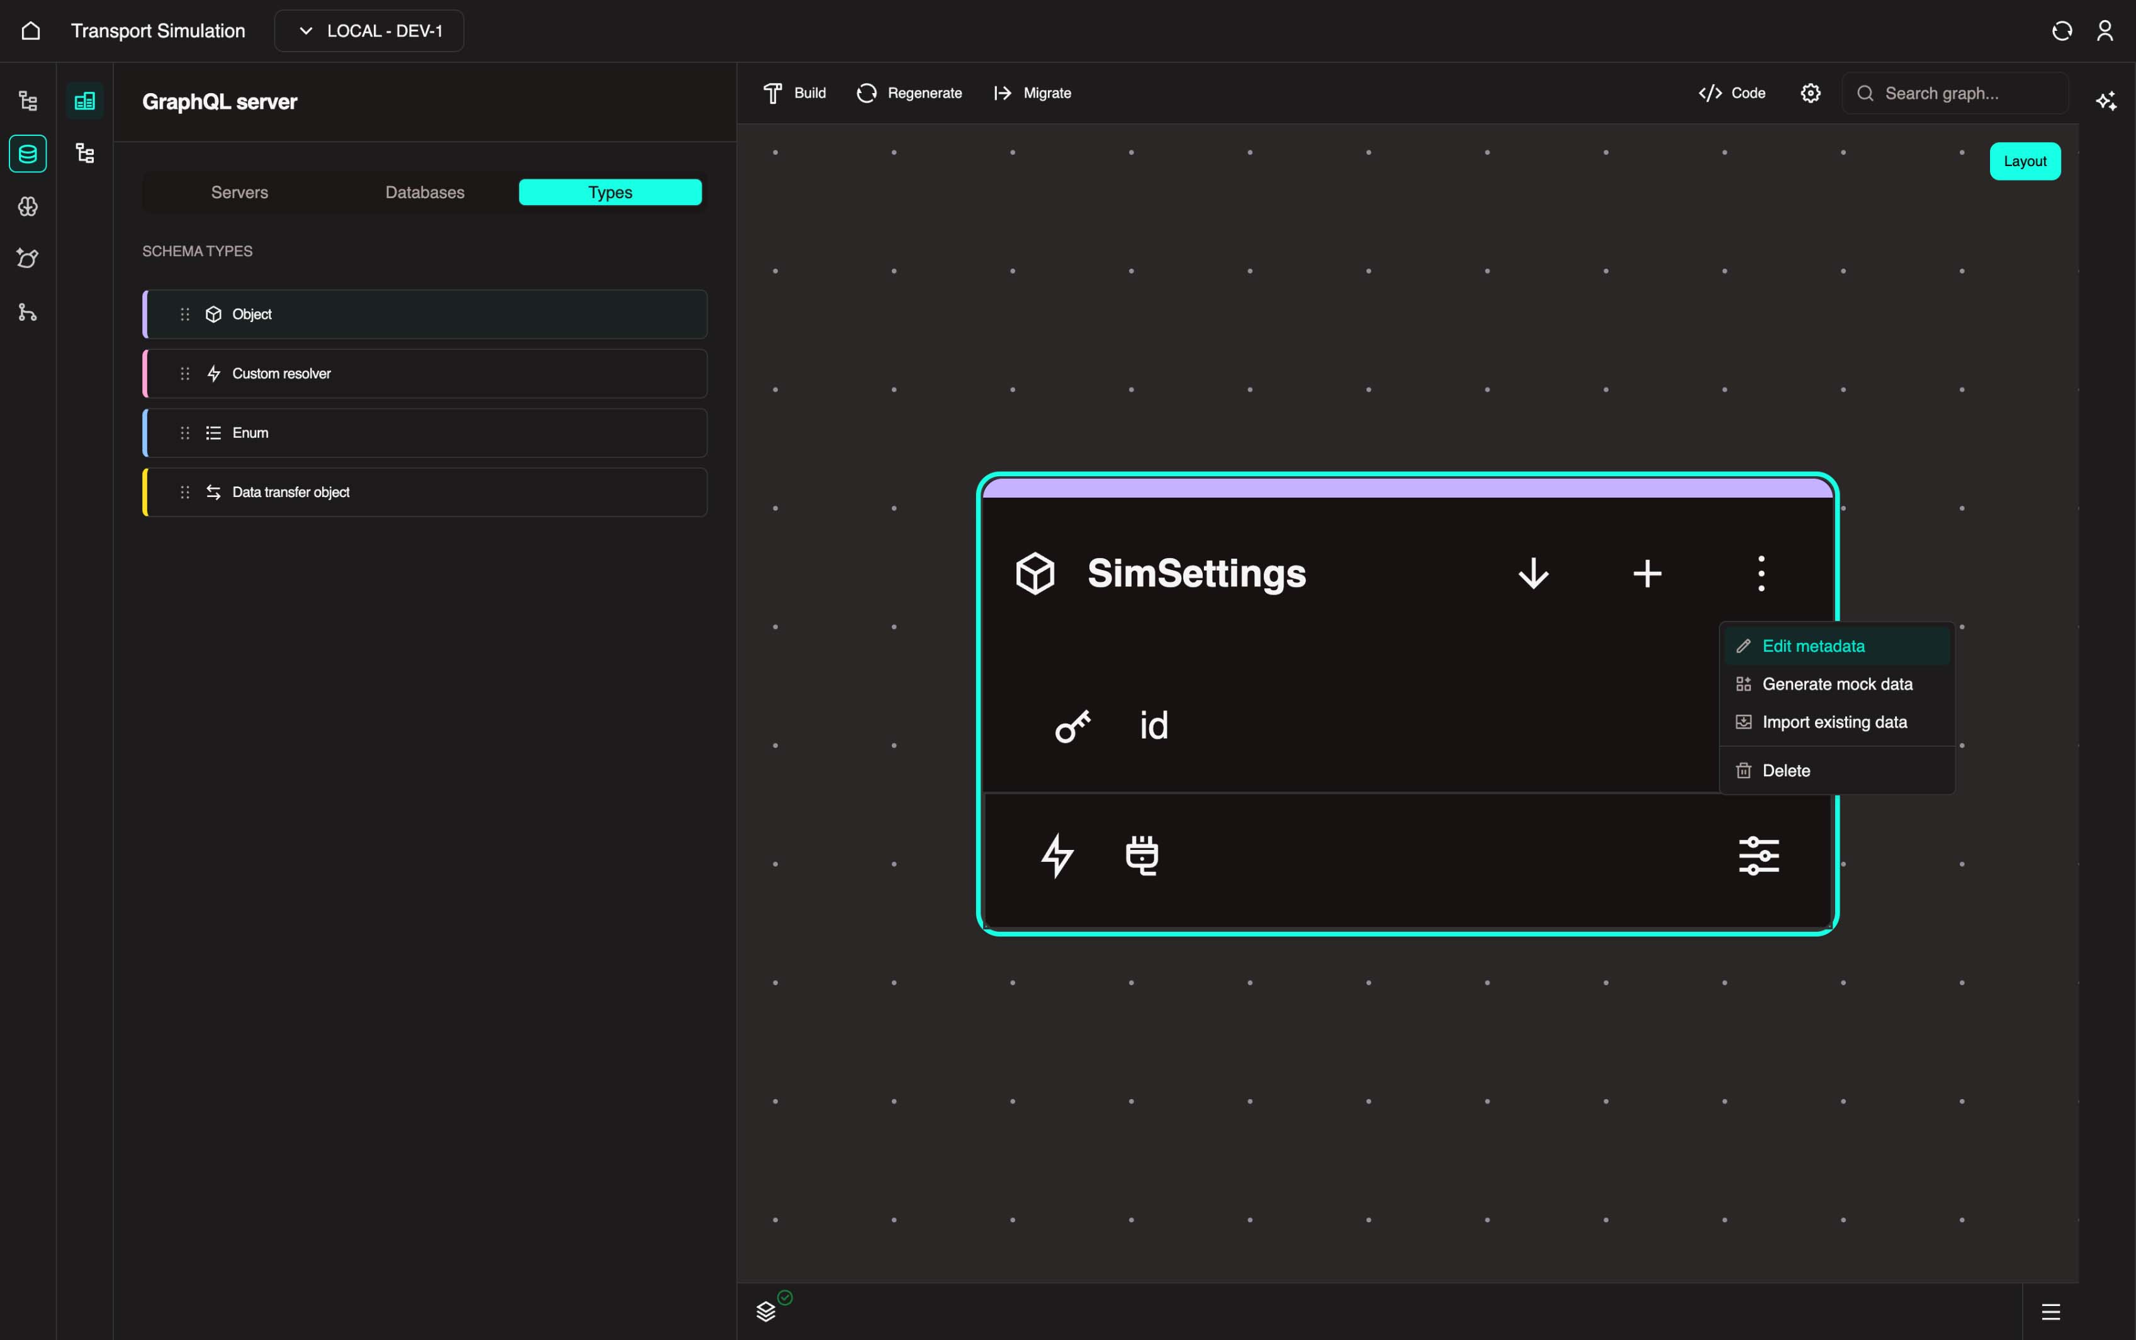Choose Edit metadata from context menu

pos(1836,646)
